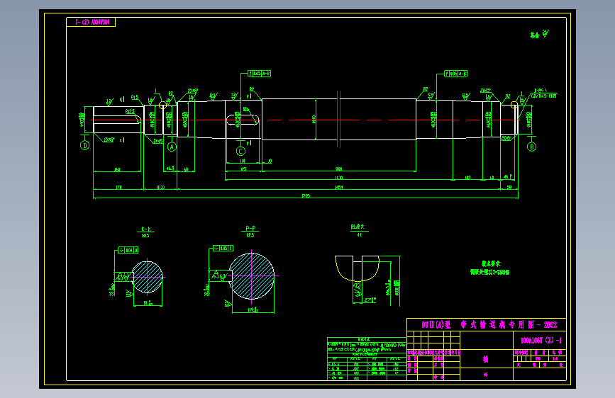Click the magenta drawing number box at the top left
The width and height of the screenshot is (615, 398).
coord(91,23)
